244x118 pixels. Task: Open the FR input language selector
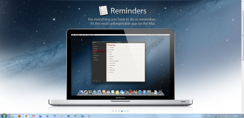click(208, 116)
